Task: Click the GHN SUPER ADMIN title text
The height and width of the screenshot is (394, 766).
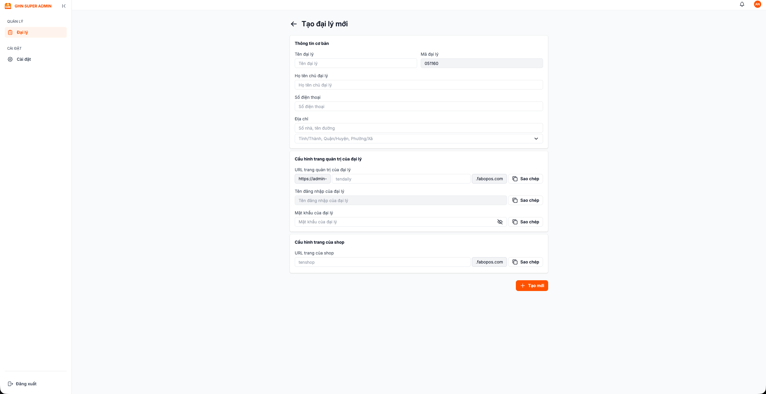Action: 33,6
